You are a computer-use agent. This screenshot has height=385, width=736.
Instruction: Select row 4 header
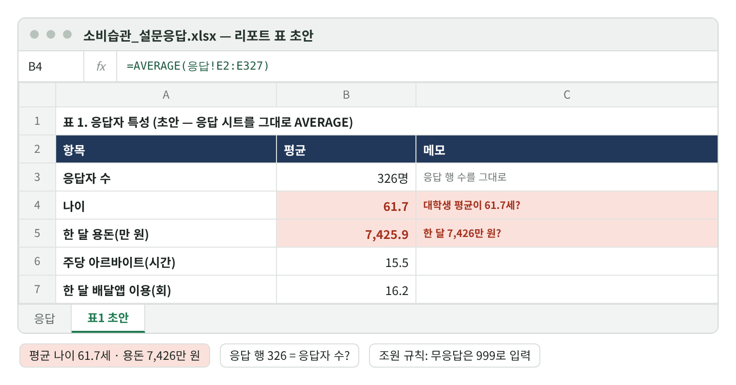click(37, 206)
